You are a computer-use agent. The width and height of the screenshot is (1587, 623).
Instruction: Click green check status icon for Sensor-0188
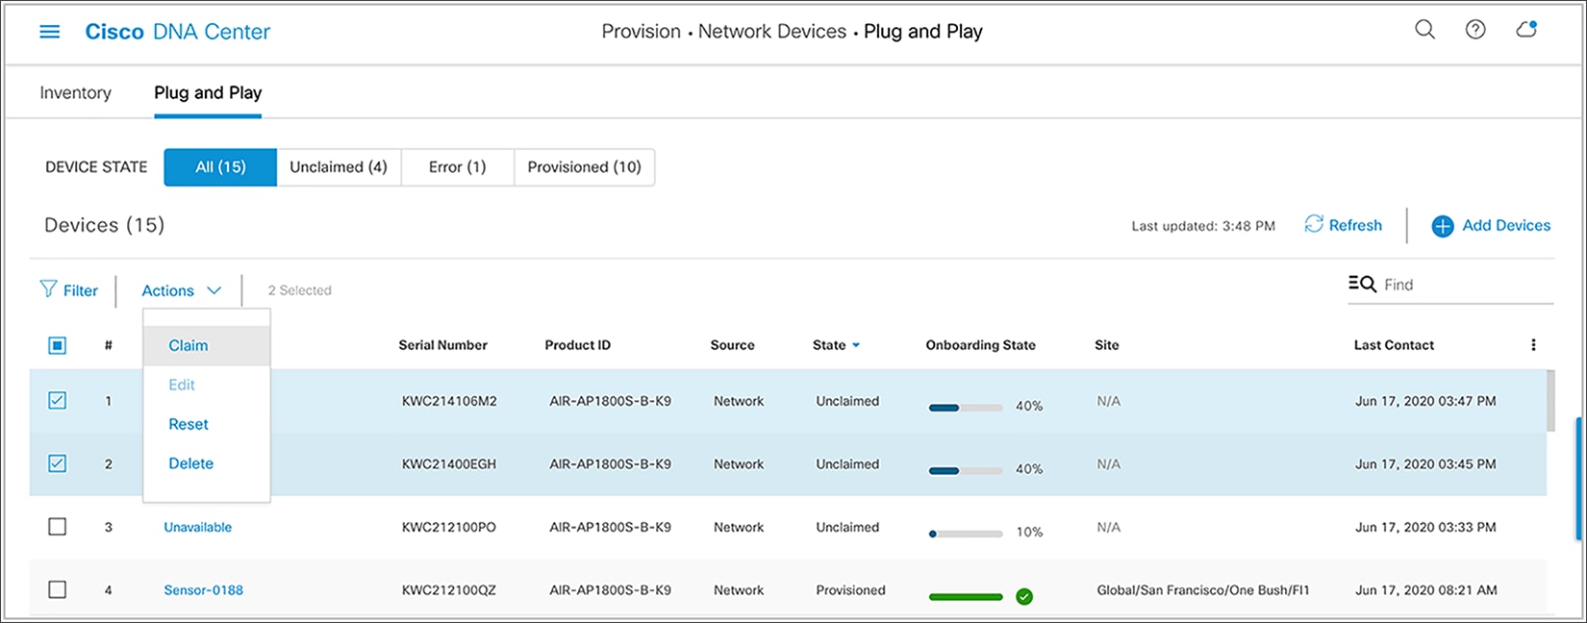[1024, 597]
